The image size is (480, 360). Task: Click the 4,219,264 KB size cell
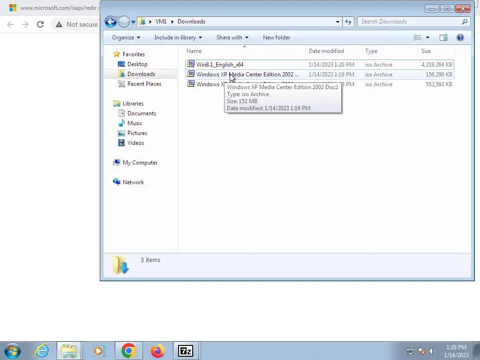437,65
